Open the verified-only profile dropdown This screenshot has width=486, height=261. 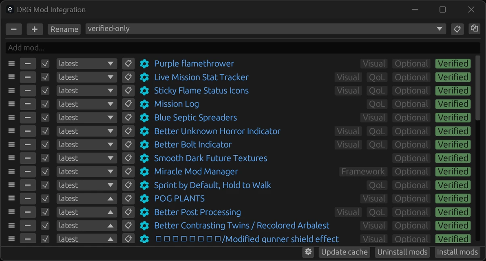[265, 29]
